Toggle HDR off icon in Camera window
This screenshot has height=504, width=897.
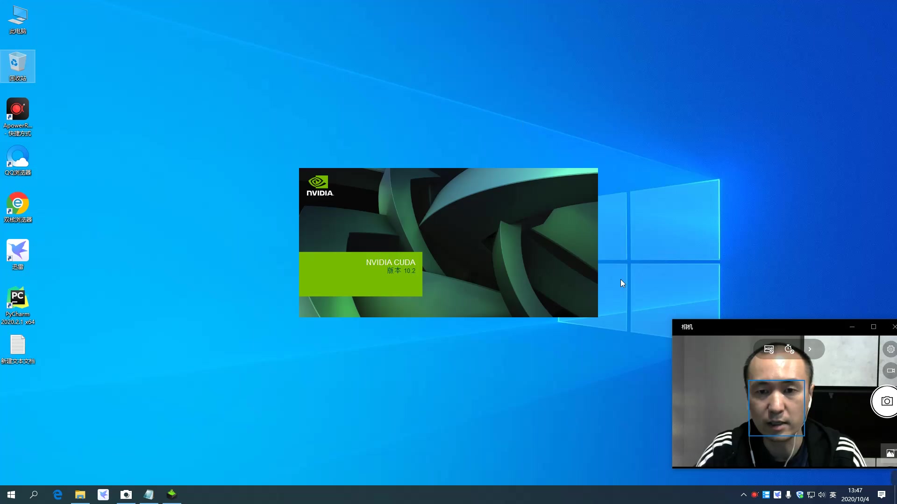[x=769, y=349]
